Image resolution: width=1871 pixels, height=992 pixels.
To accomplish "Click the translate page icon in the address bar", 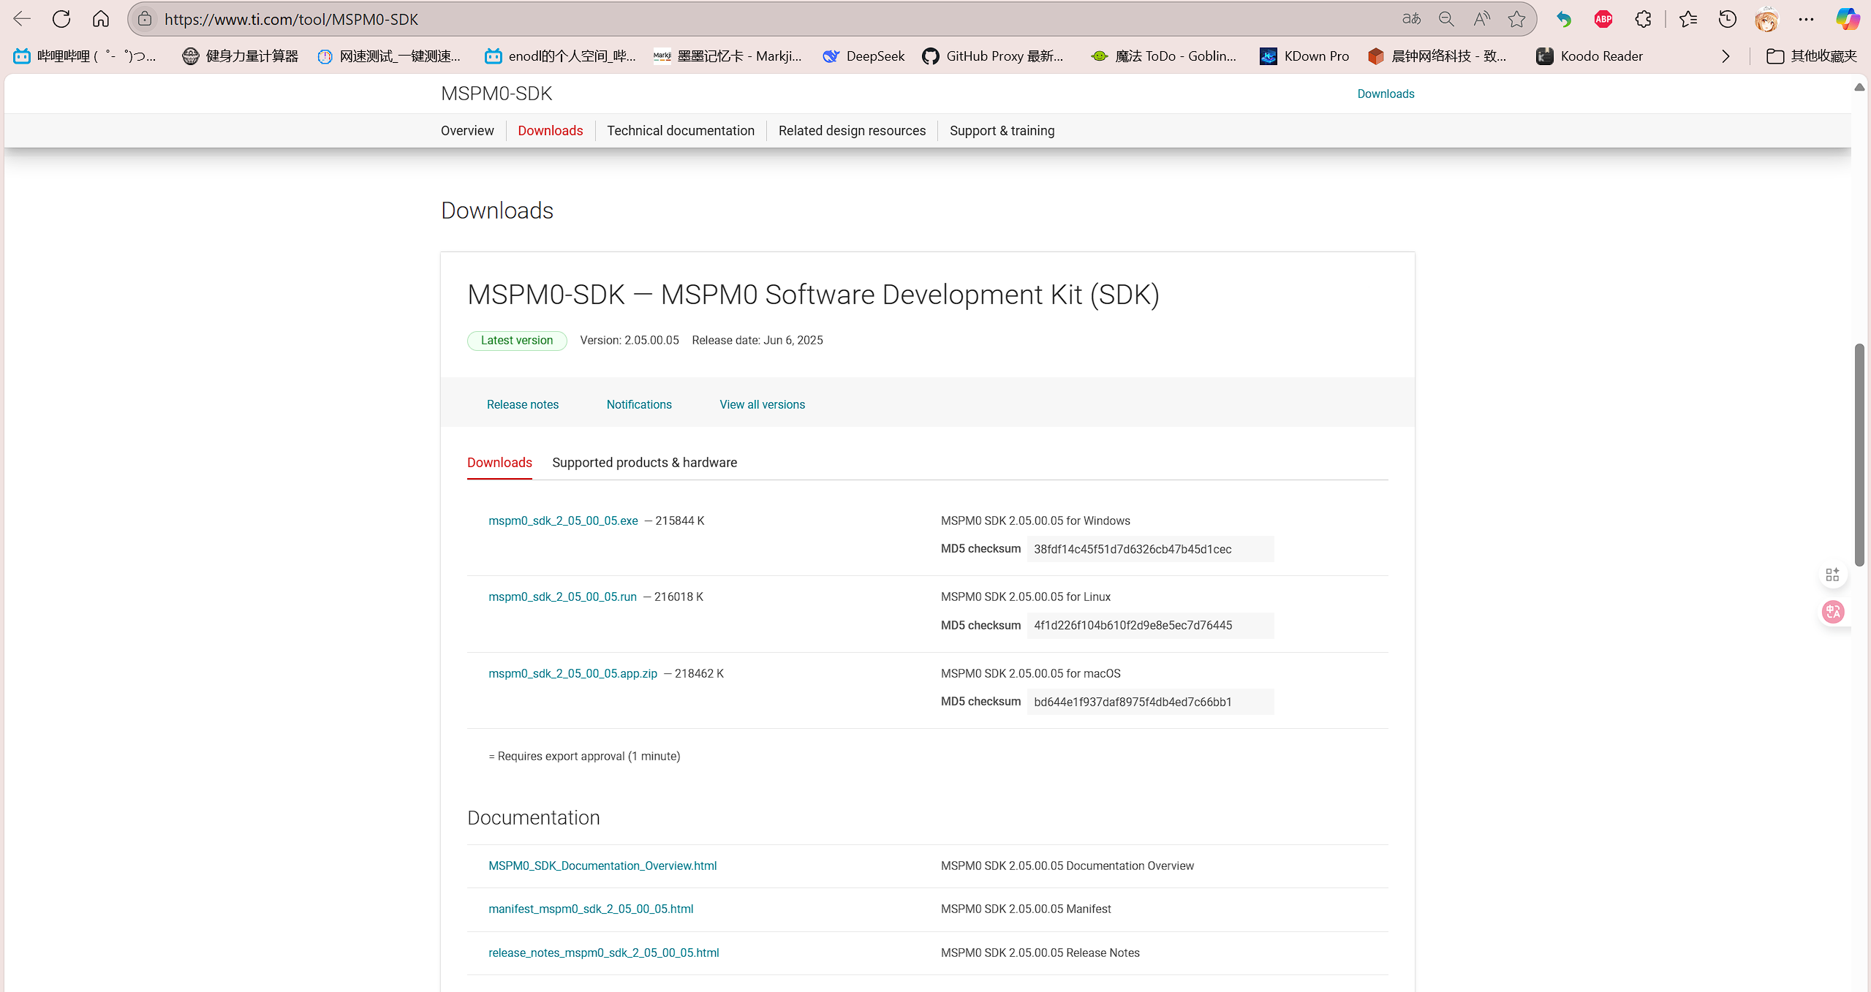I will [1411, 19].
